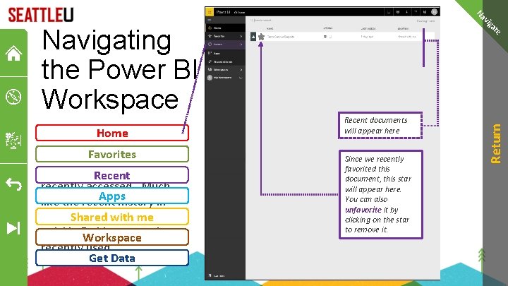Click the olive Favorites slide button
The width and height of the screenshot is (508, 286).
click(112, 154)
